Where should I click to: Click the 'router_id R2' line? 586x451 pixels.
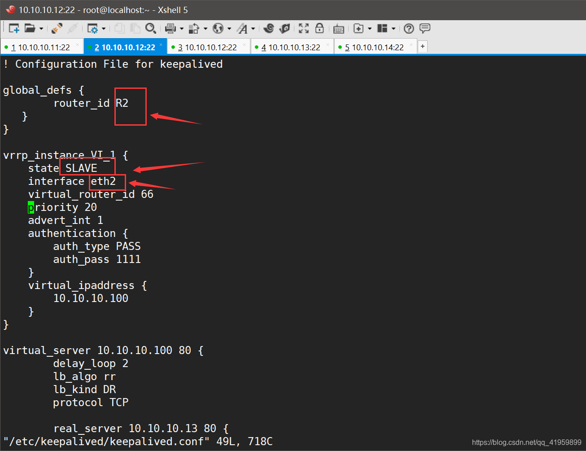91,103
